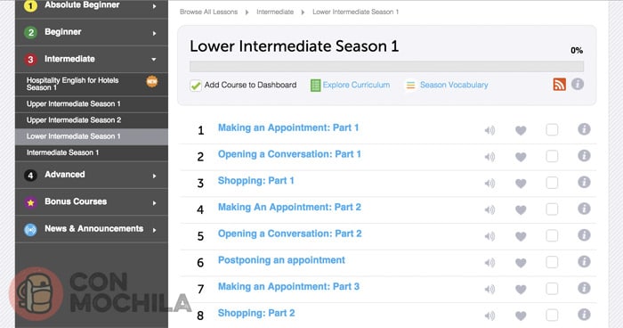Favorite Making an Appointment: Part 3 lesson
This screenshot has height=328, width=623.
click(521, 290)
